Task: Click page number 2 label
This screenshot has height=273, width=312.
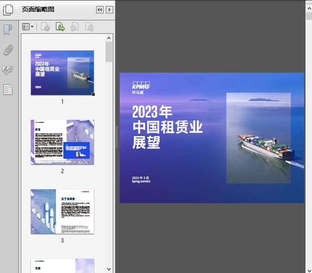Action: click(62, 171)
